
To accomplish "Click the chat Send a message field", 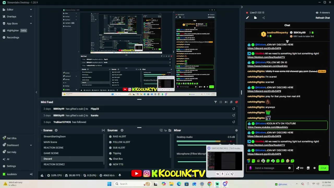I will tap(270, 168).
